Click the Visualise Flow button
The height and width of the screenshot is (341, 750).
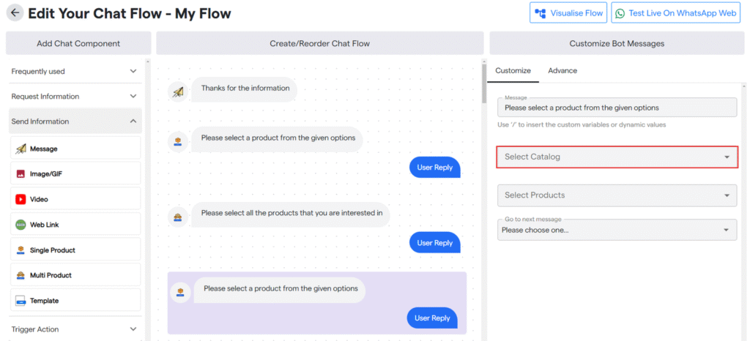(x=568, y=13)
